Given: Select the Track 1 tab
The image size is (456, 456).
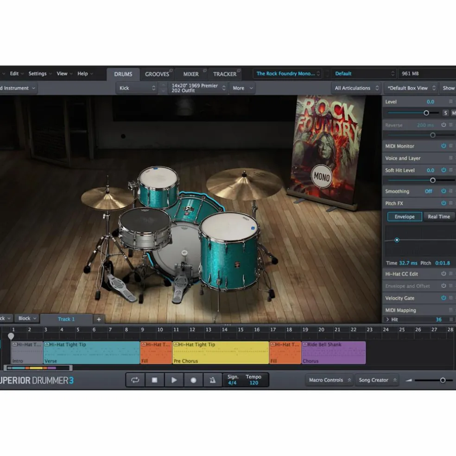Looking at the screenshot, I should click(x=66, y=319).
